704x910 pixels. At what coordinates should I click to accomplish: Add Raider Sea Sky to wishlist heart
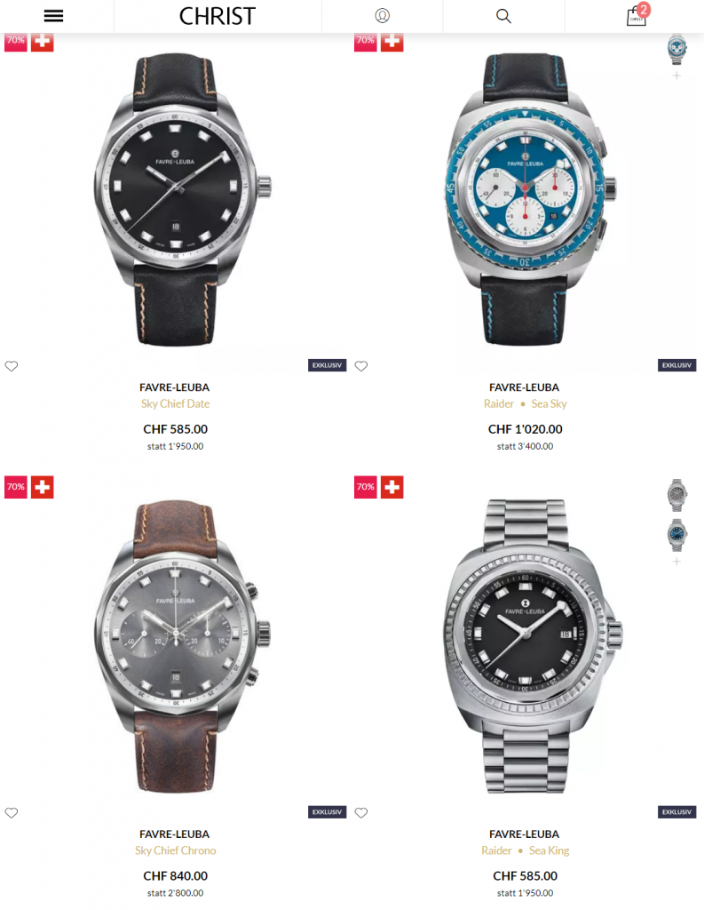361,365
